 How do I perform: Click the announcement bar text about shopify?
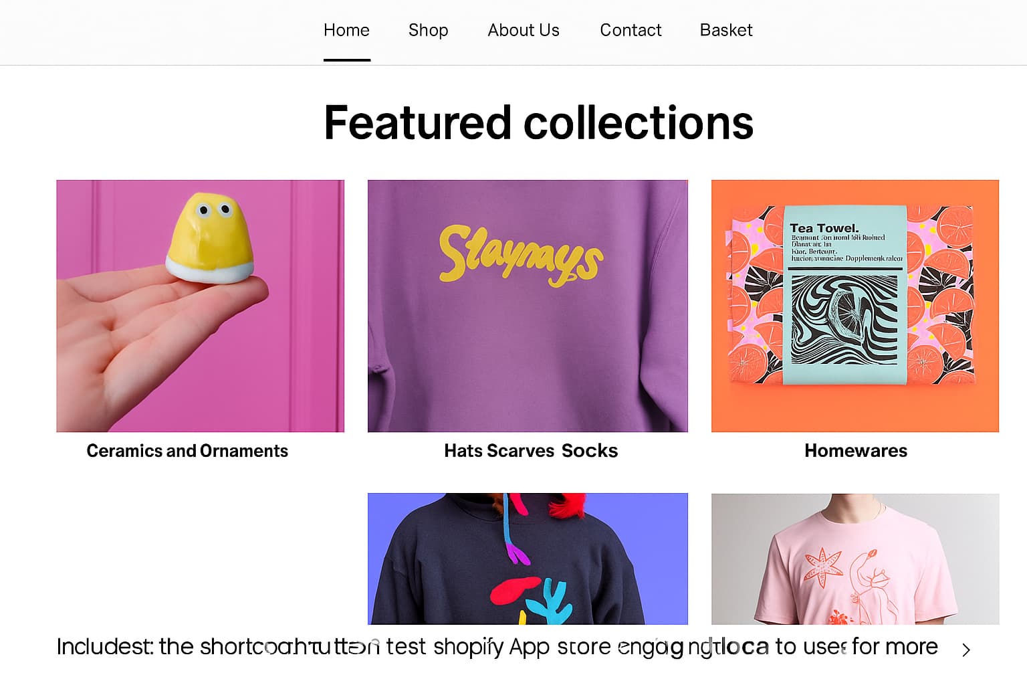click(x=496, y=647)
